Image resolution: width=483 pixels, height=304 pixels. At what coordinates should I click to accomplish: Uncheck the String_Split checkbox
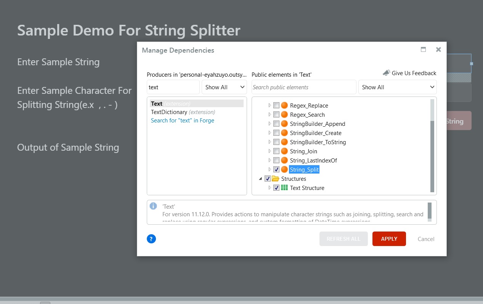[276, 169]
